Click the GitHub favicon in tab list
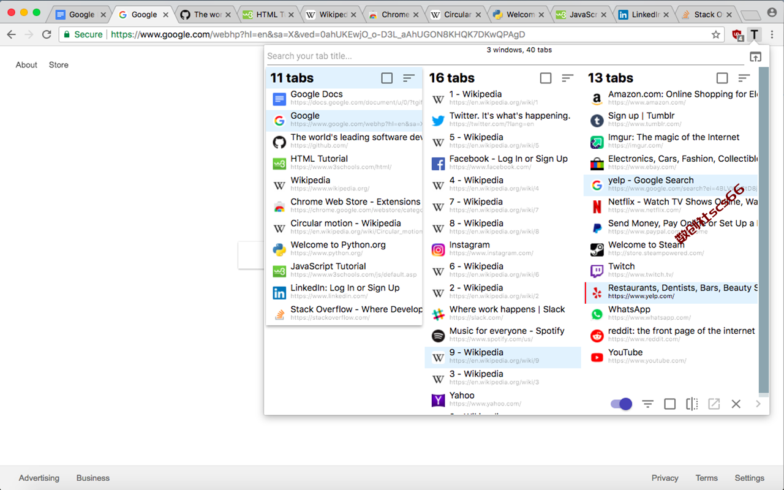The width and height of the screenshot is (784, 490). [x=279, y=142]
